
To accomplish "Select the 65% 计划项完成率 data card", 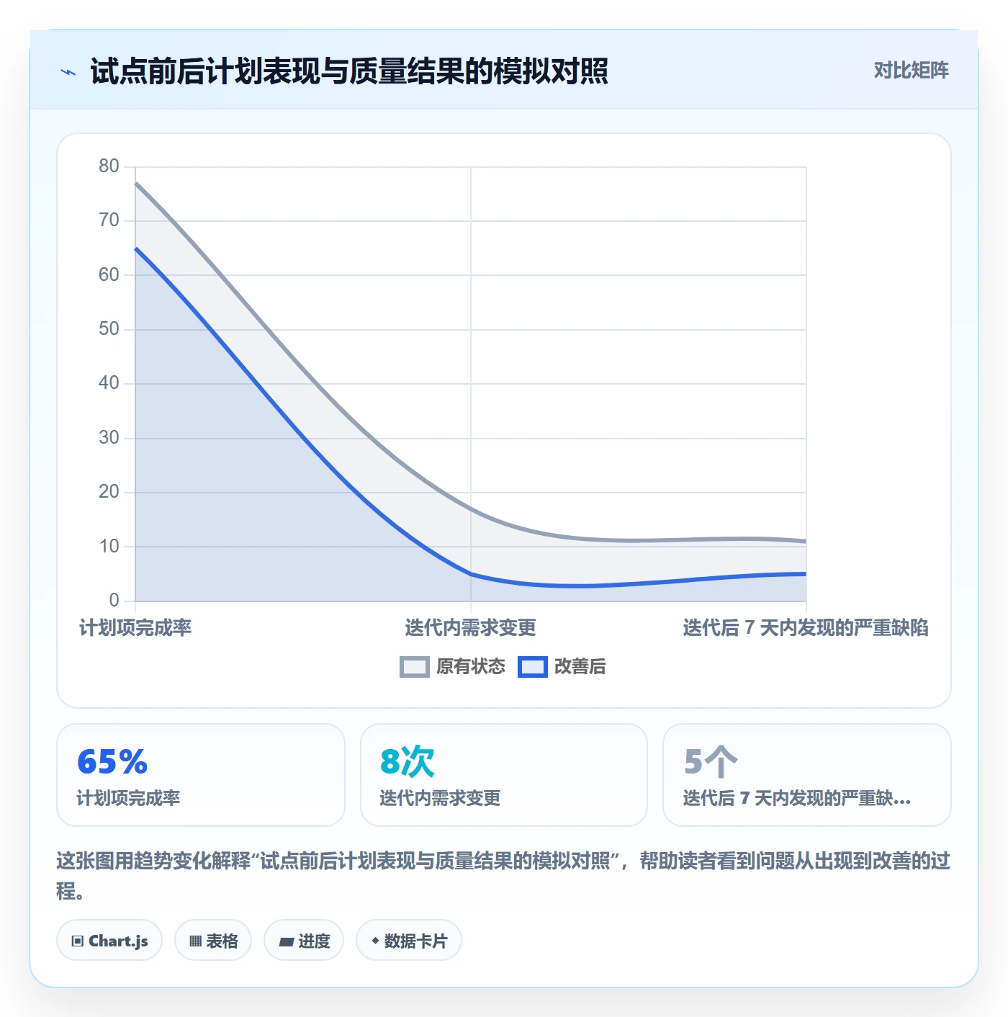I will click(201, 775).
